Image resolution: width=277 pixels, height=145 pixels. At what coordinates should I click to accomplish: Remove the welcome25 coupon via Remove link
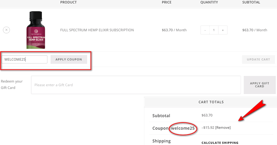223,128
